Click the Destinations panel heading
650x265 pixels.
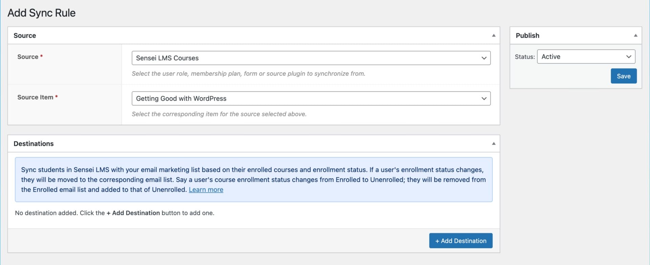[34, 144]
